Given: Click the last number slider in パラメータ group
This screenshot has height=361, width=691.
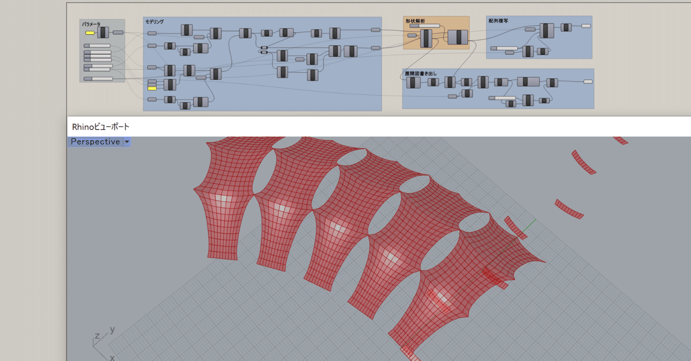Looking at the screenshot, I should pyautogui.click(x=98, y=79).
